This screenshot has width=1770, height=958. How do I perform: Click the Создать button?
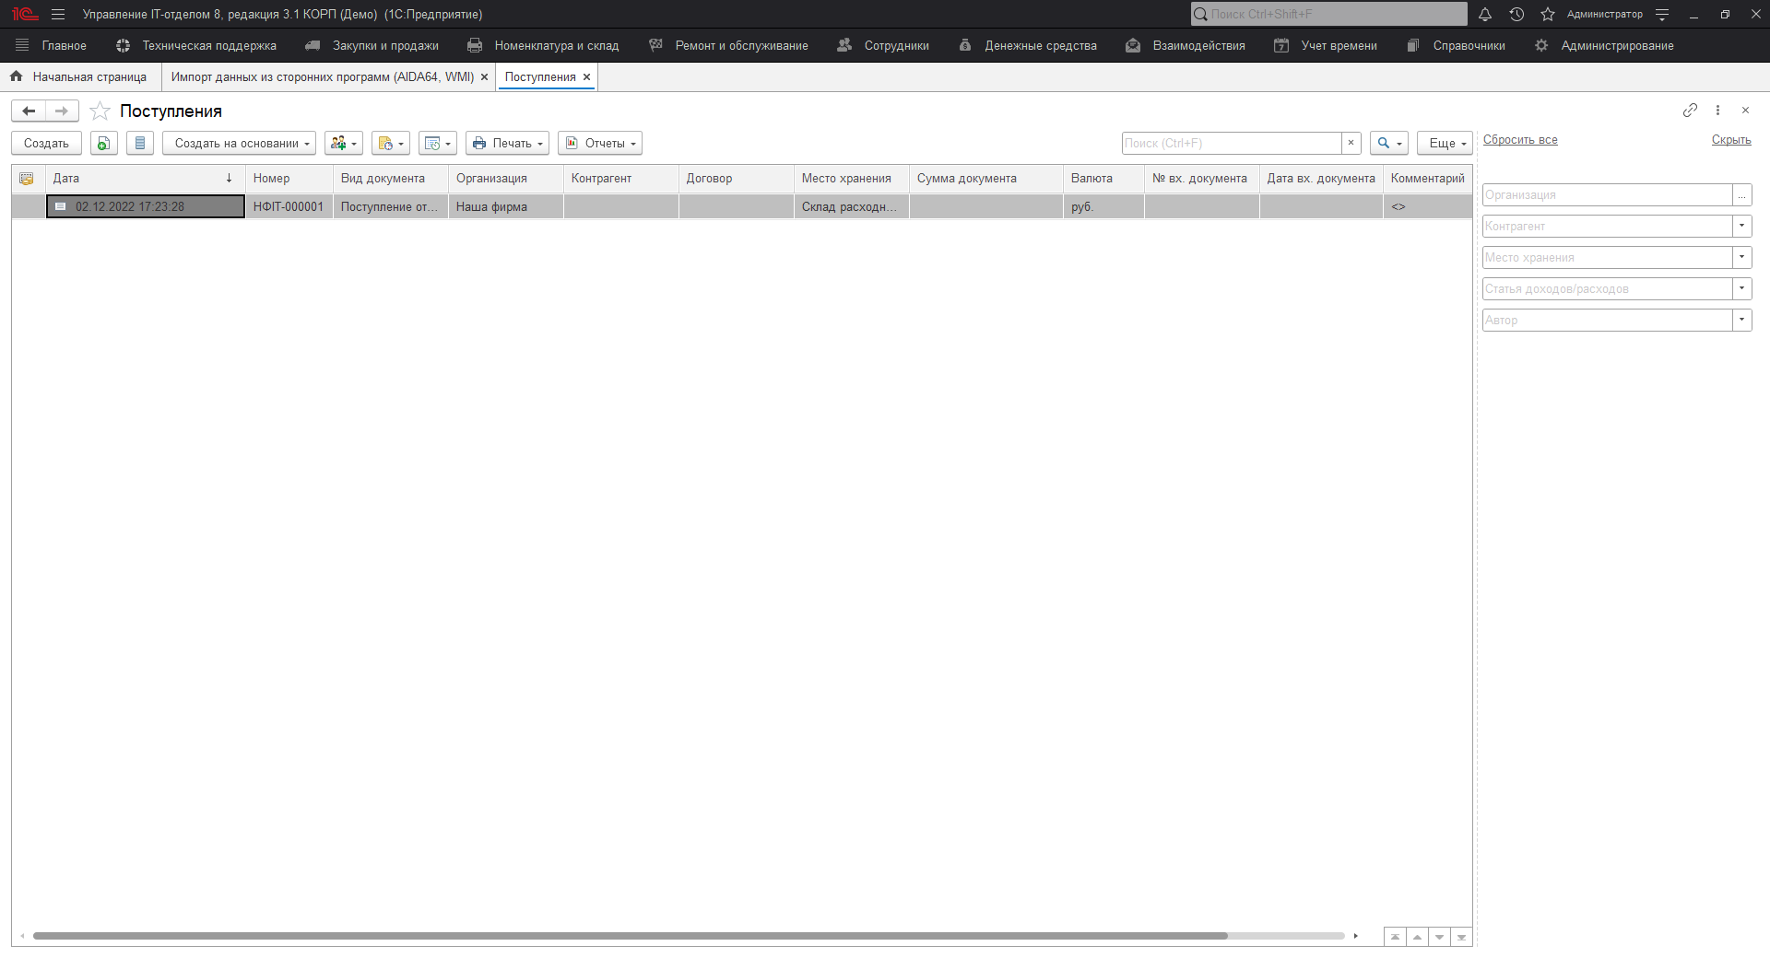46,143
